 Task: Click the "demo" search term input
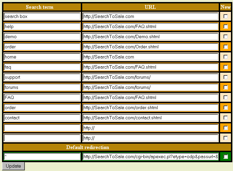pyautogui.click(x=42, y=36)
